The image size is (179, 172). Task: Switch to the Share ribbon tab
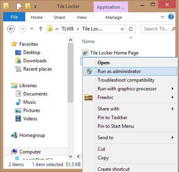[x=59, y=17]
